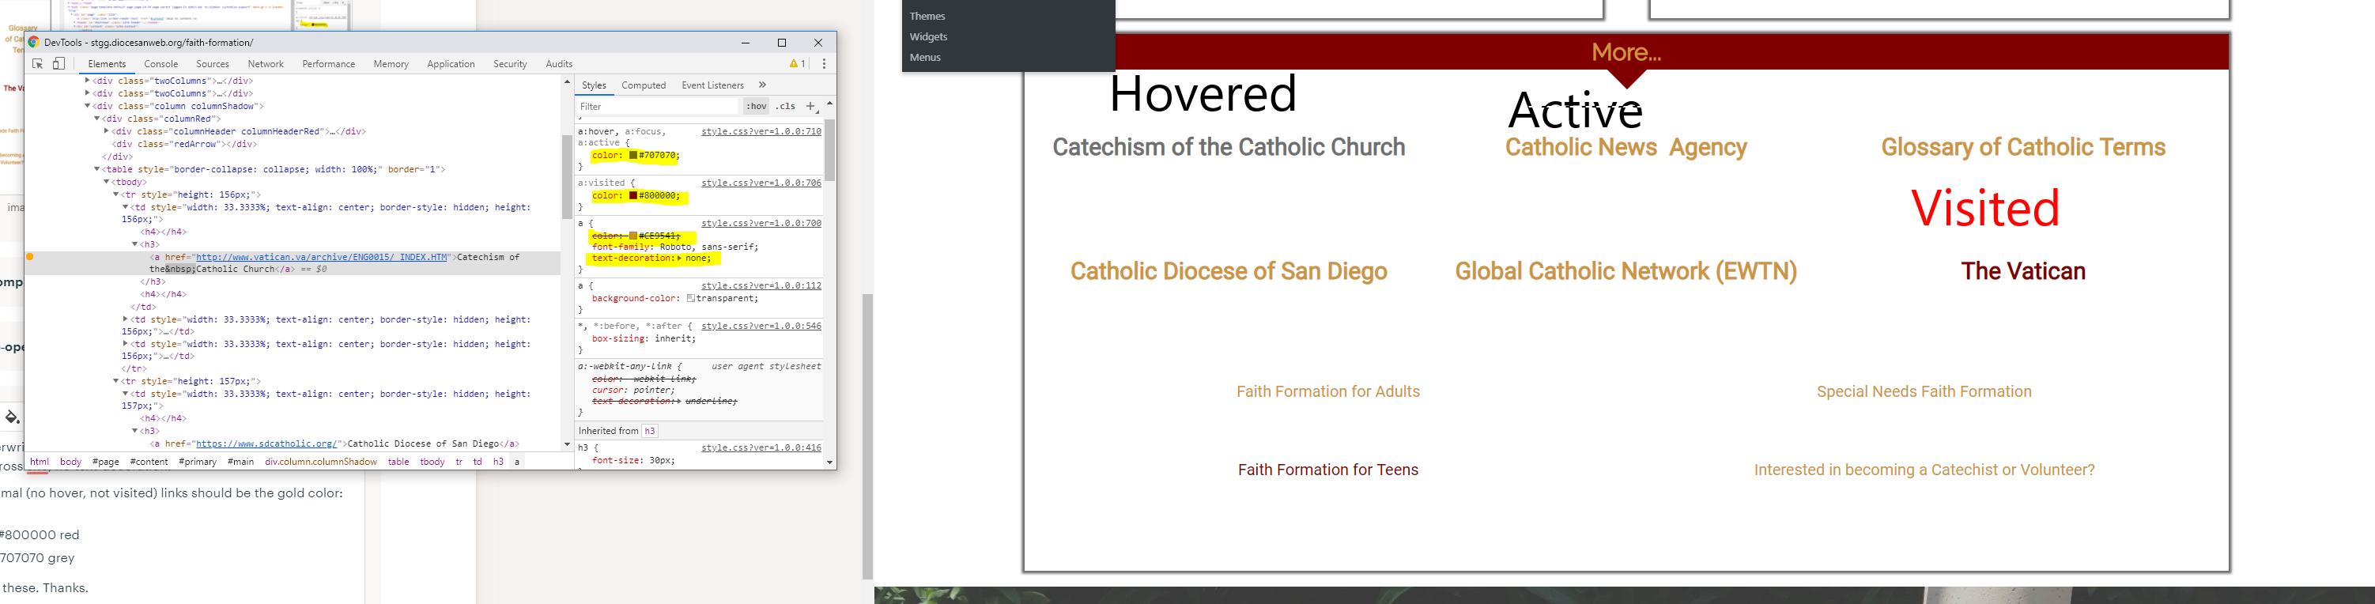Expand text-decoration none shorthand triangle
The image size is (2375, 604).
pos(679,259)
